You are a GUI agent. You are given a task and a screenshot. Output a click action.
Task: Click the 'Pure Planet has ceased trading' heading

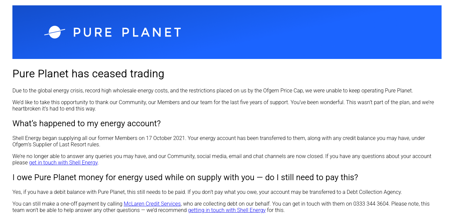[88, 74]
